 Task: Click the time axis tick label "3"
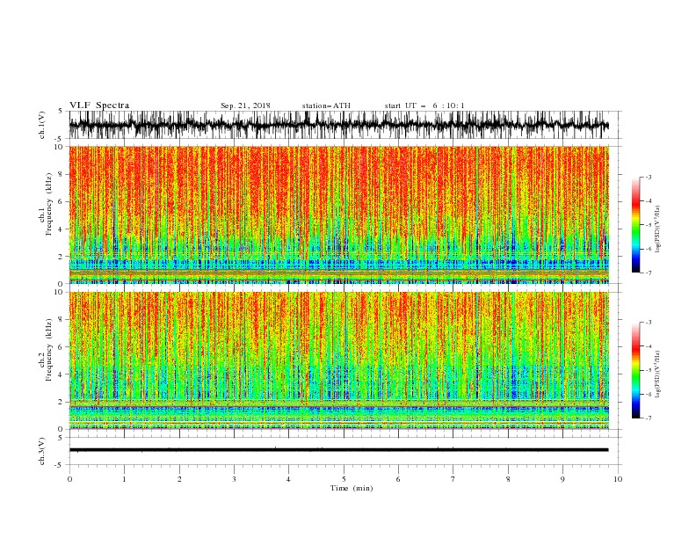coord(234,479)
